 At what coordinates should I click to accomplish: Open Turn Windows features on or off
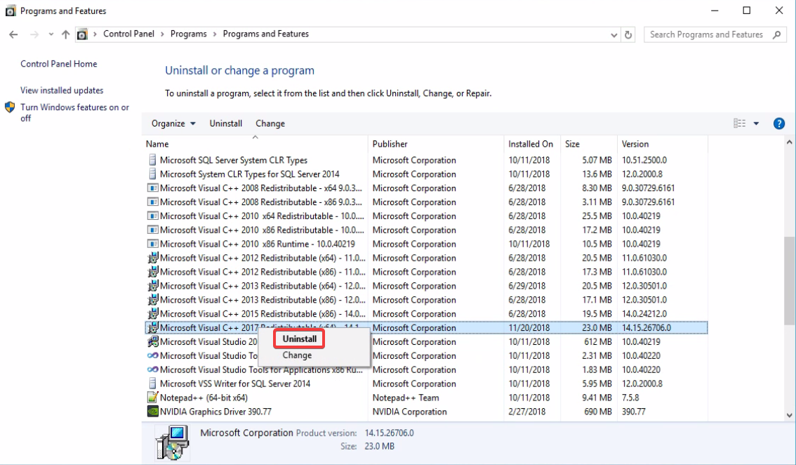pos(74,112)
